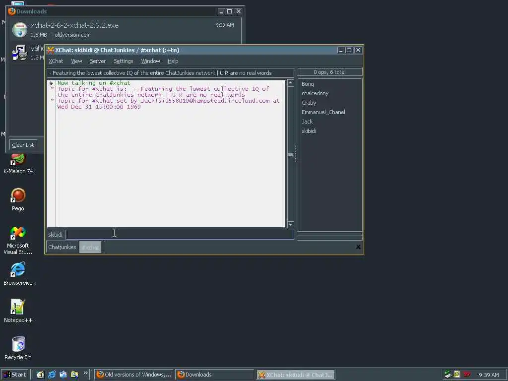Open the Pego desktop shortcut
Viewport: 508px width, 381px height.
click(18, 199)
